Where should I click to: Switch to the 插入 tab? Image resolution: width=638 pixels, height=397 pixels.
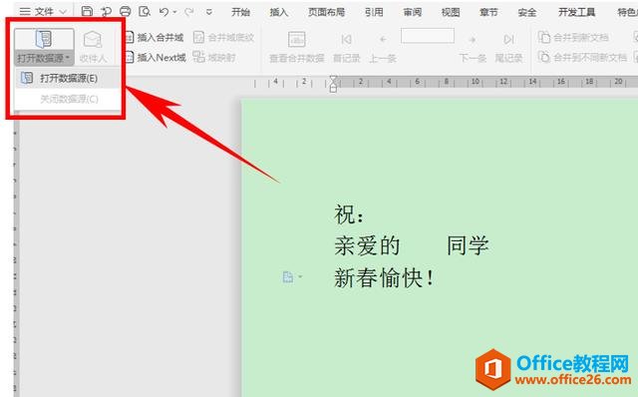coord(279,12)
